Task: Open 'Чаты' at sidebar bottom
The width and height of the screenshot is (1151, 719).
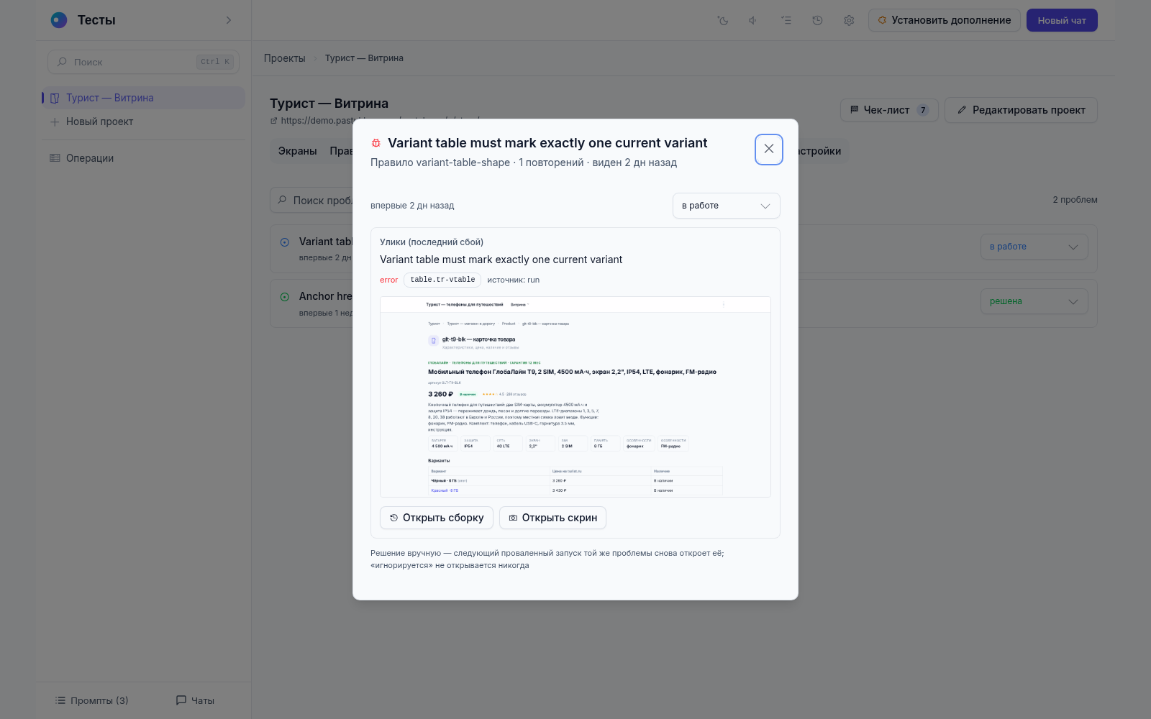Action: (196, 700)
